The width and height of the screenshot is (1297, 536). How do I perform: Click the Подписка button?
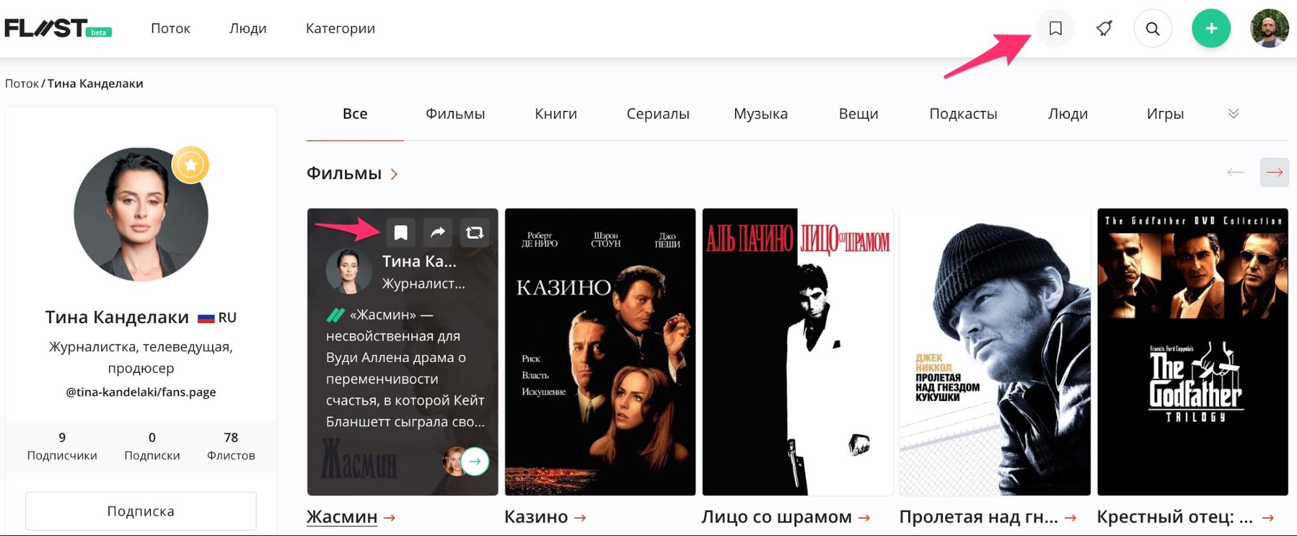point(141,511)
